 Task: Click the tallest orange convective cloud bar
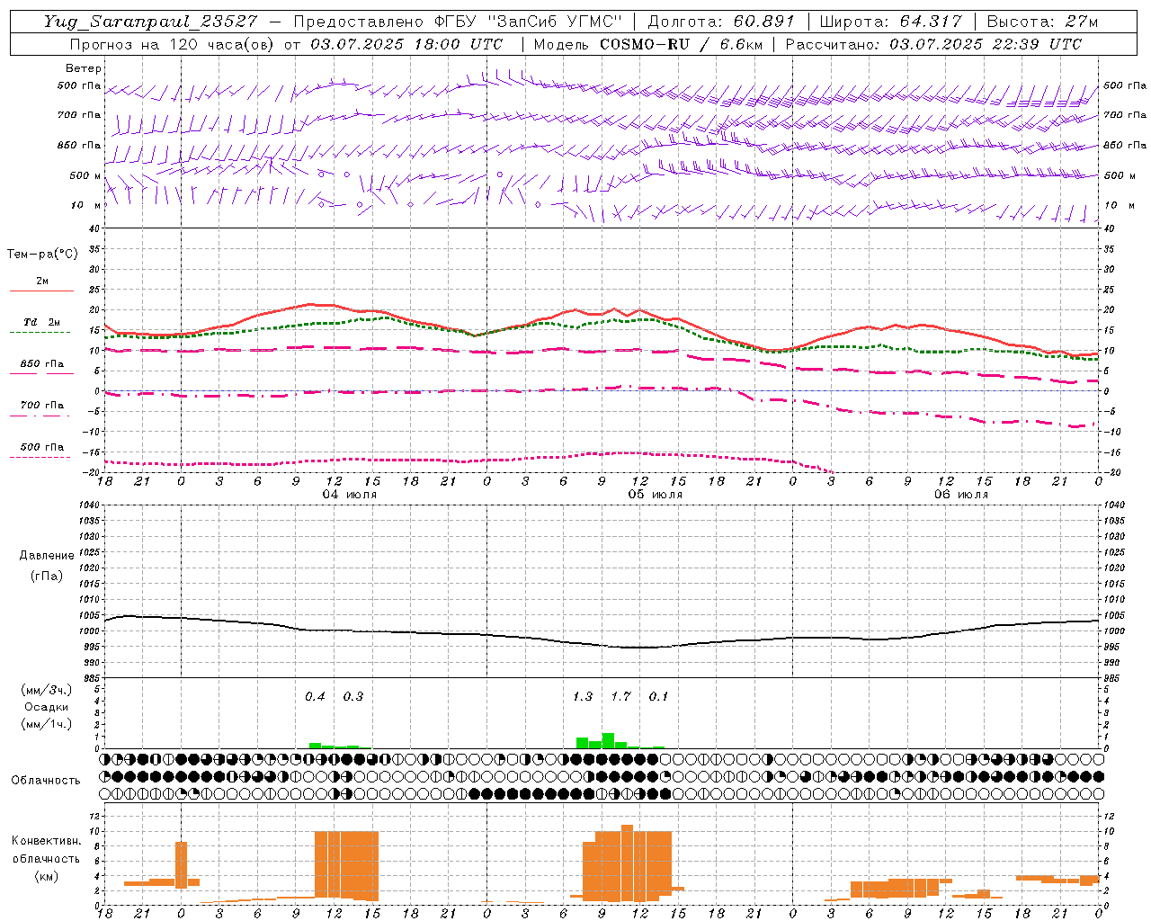(627, 863)
